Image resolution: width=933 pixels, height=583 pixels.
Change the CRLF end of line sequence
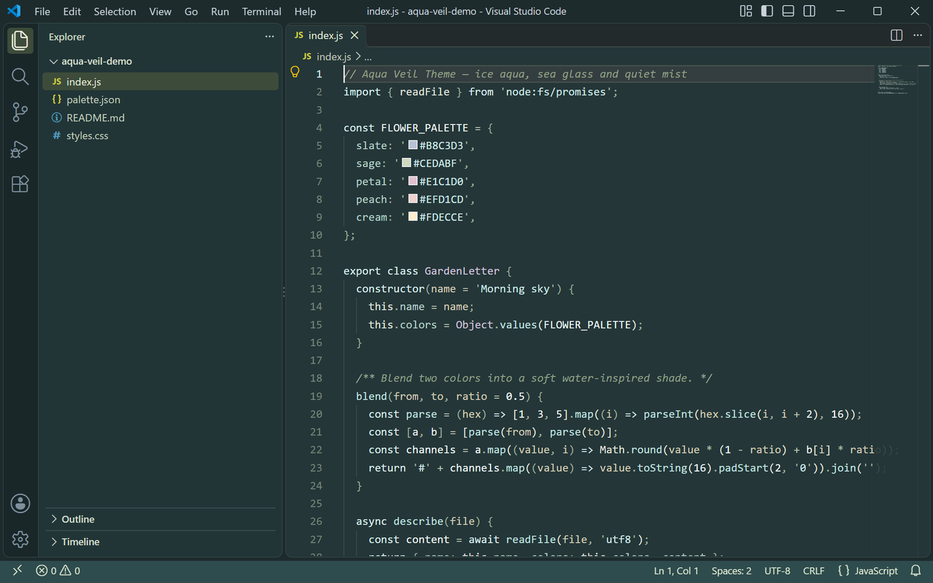point(814,571)
